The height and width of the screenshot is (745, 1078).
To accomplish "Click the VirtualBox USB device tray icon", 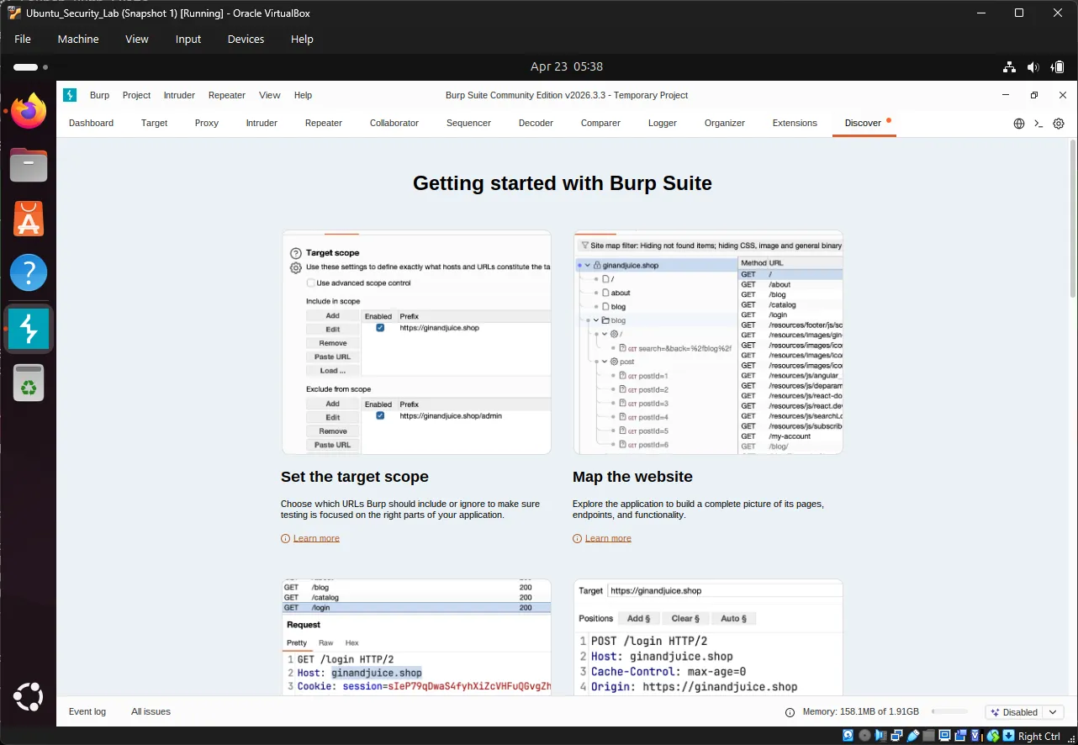I will coord(914,736).
